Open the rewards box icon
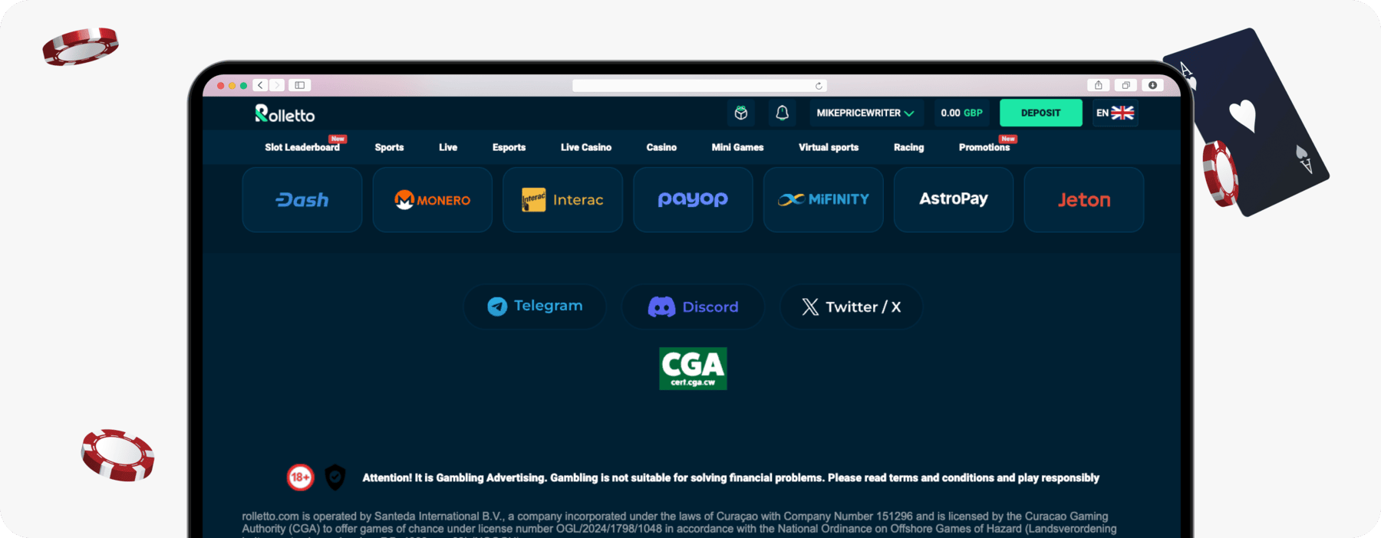 [741, 113]
